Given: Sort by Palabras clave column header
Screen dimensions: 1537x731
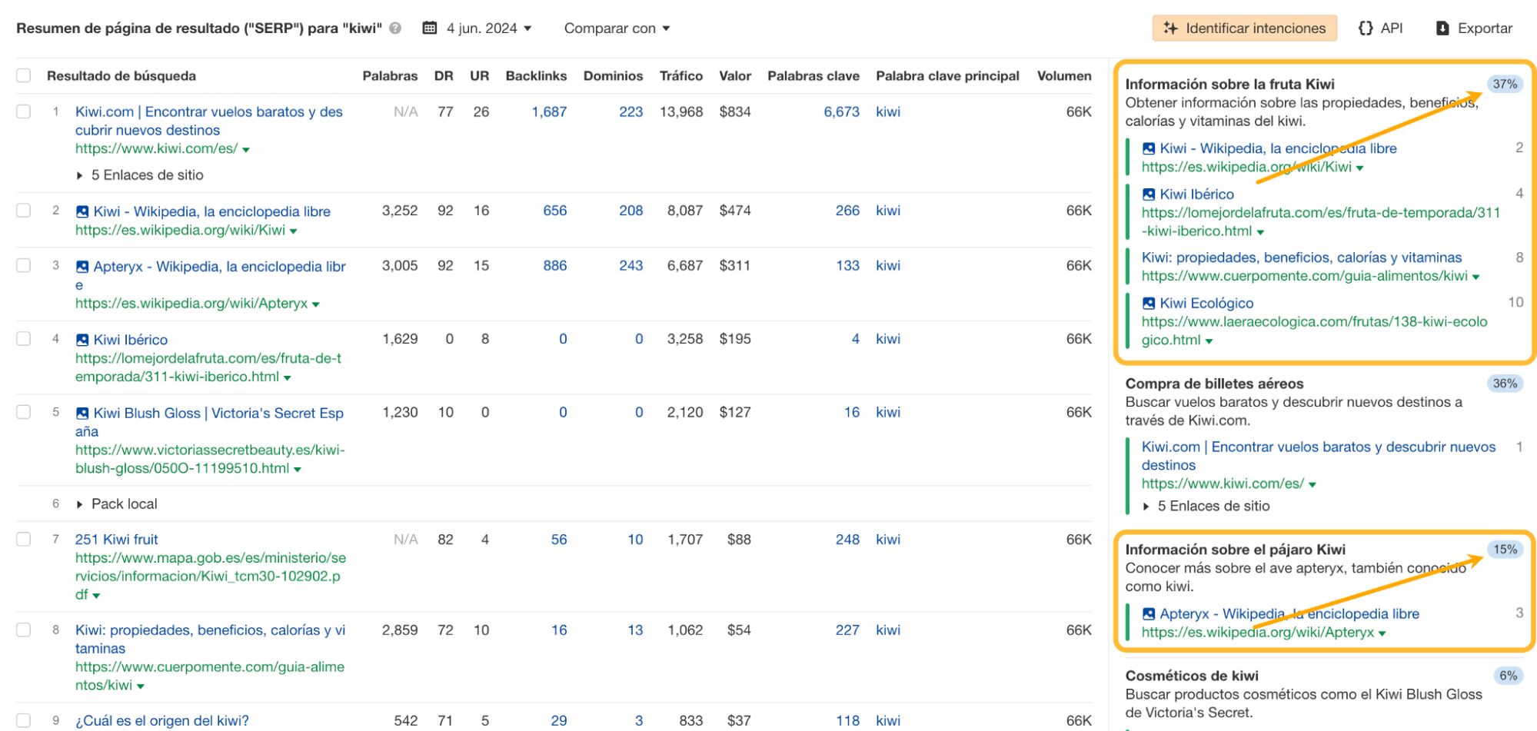Looking at the screenshot, I should 813,76.
